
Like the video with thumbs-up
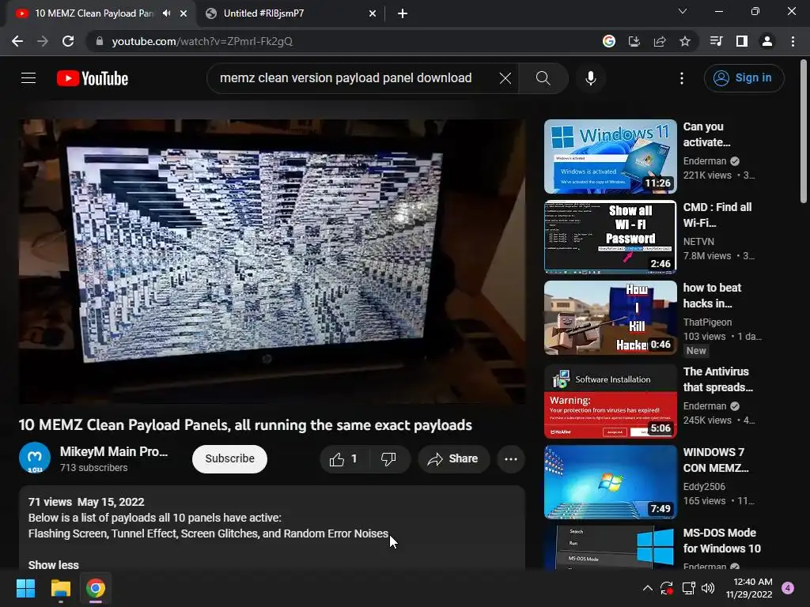pos(345,459)
